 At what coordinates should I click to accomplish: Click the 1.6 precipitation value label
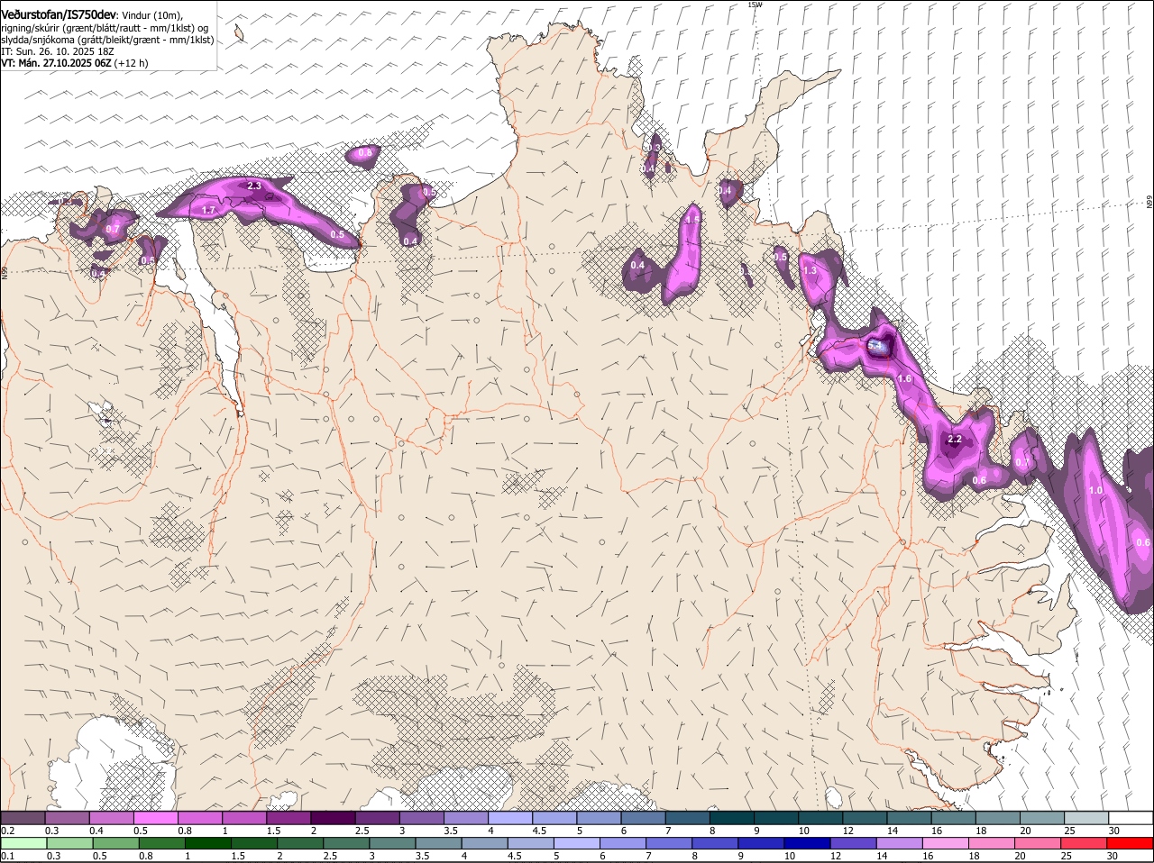coord(905,379)
